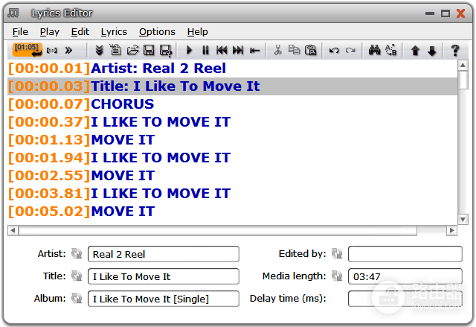Open the Help menu
Screen dimensions: 476x327
click(197, 31)
